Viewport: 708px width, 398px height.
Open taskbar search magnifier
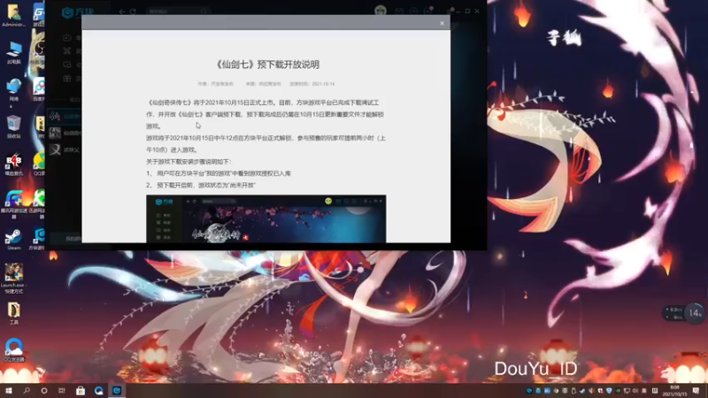pyautogui.click(x=27, y=390)
